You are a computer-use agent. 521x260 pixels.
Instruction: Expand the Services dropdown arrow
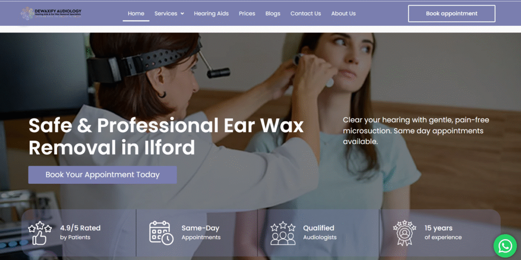click(x=182, y=14)
